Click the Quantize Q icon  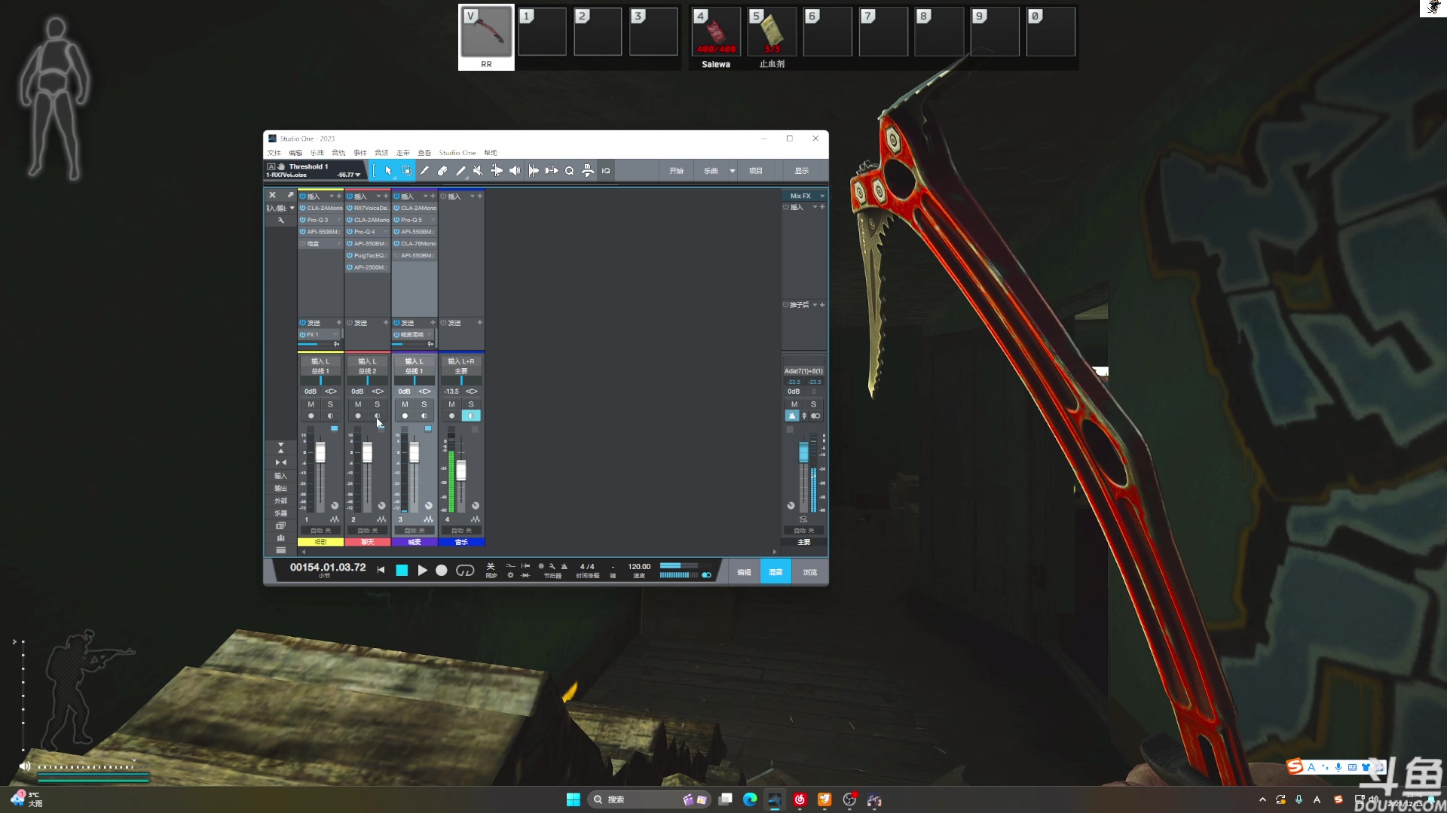point(569,171)
